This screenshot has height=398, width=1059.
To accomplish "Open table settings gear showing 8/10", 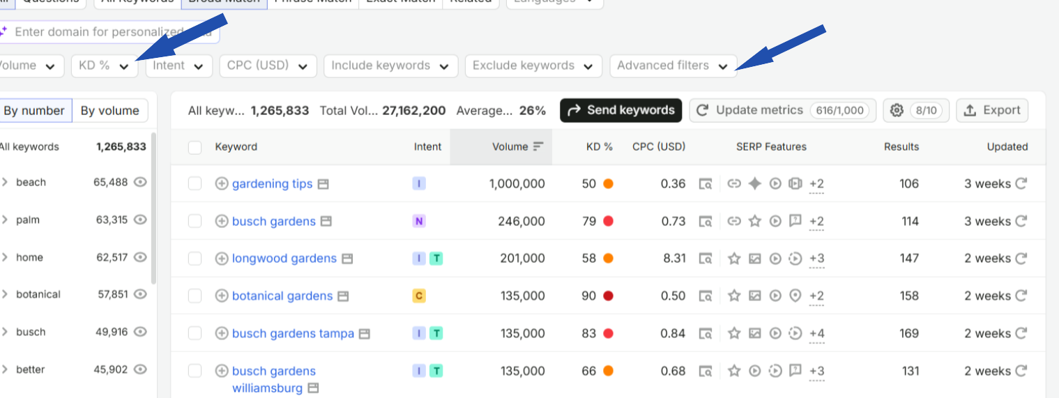I will pyautogui.click(x=915, y=110).
